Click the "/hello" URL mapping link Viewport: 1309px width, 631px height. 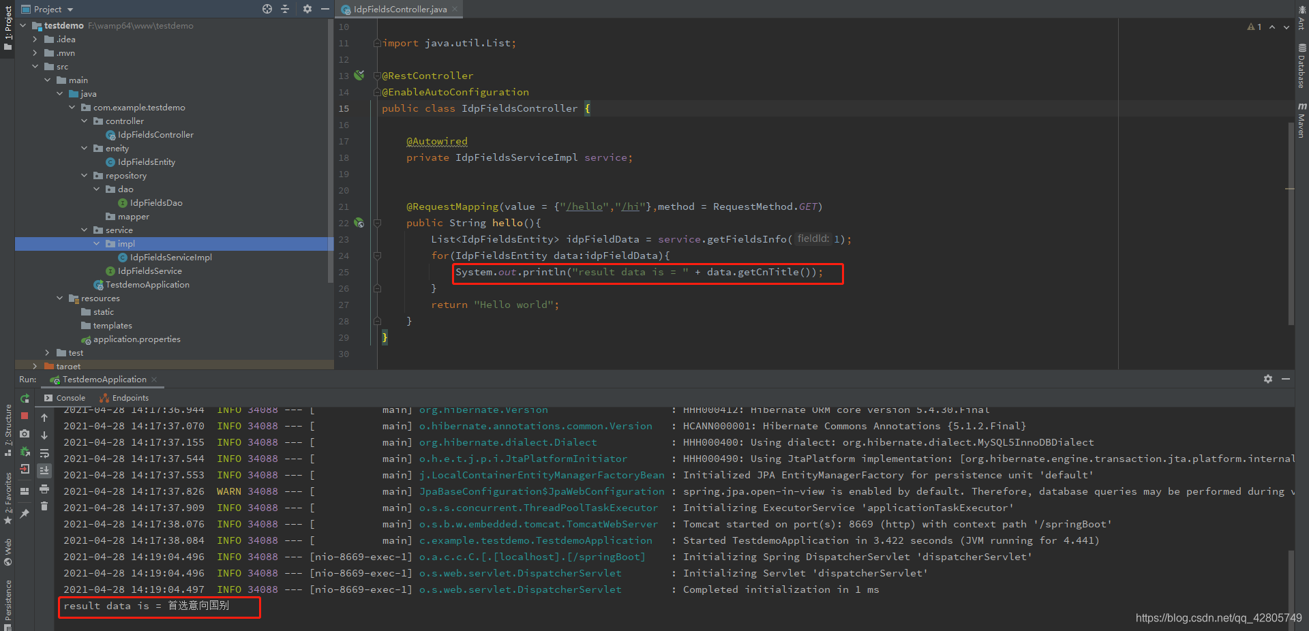tap(584, 206)
